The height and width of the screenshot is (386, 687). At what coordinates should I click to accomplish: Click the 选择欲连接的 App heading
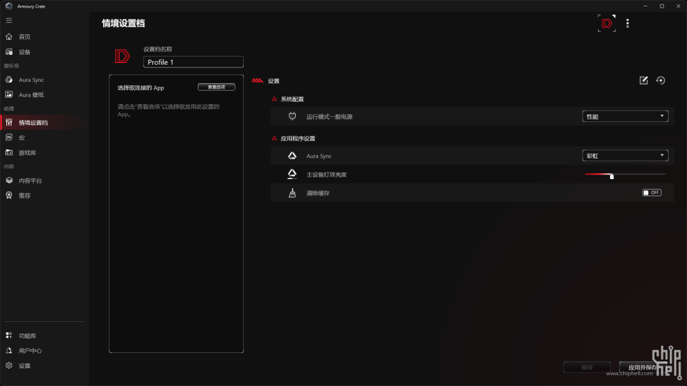tap(141, 88)
